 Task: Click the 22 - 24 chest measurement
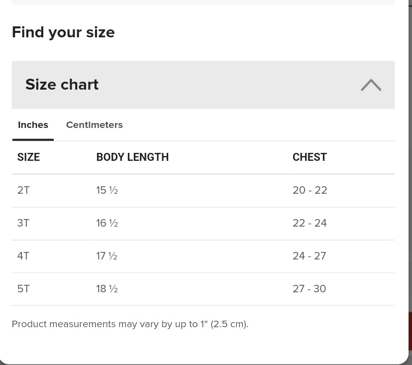(x=309, y=223)
